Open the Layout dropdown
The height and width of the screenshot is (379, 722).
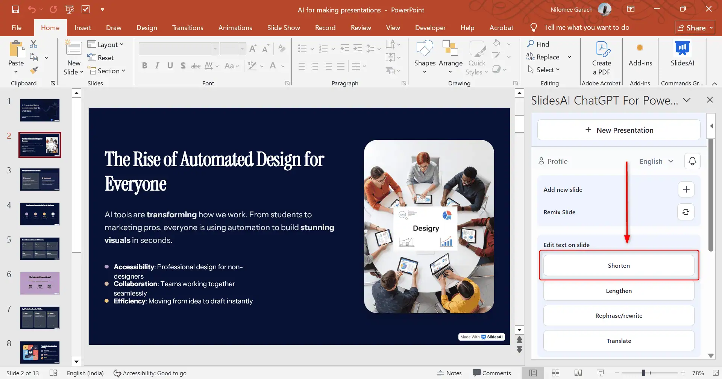coord(105,44)
